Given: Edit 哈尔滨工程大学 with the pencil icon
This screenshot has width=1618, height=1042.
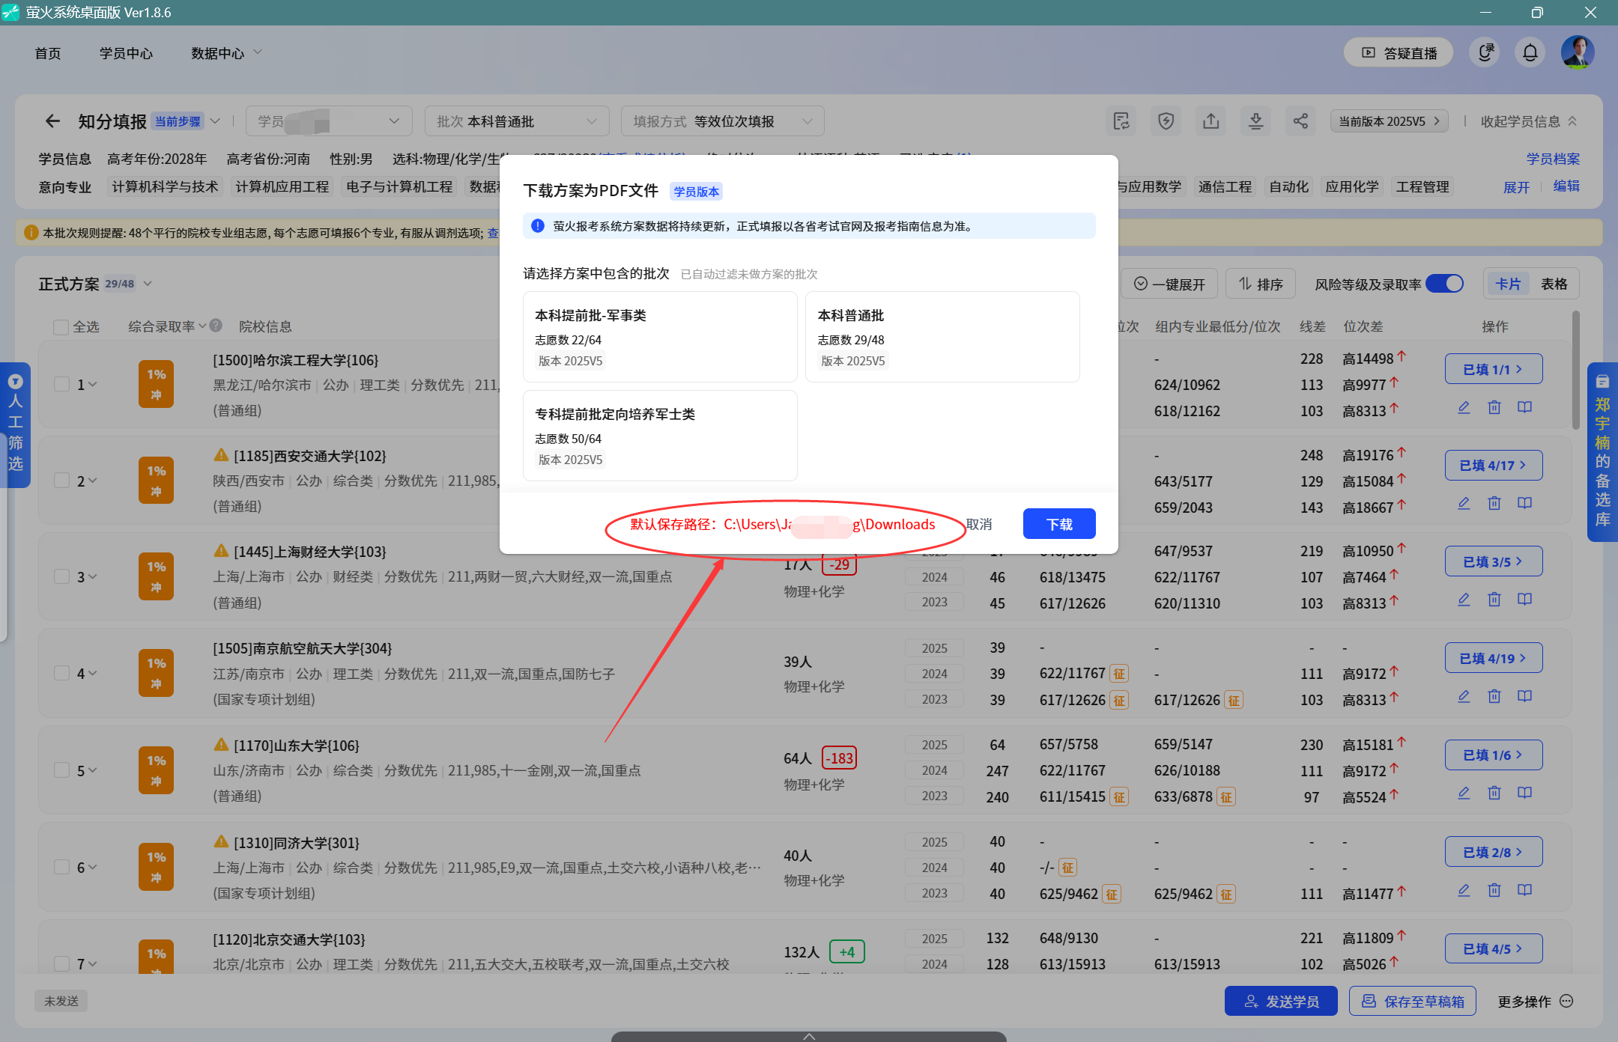Looking at the screenshot, I should point(1464,407).
